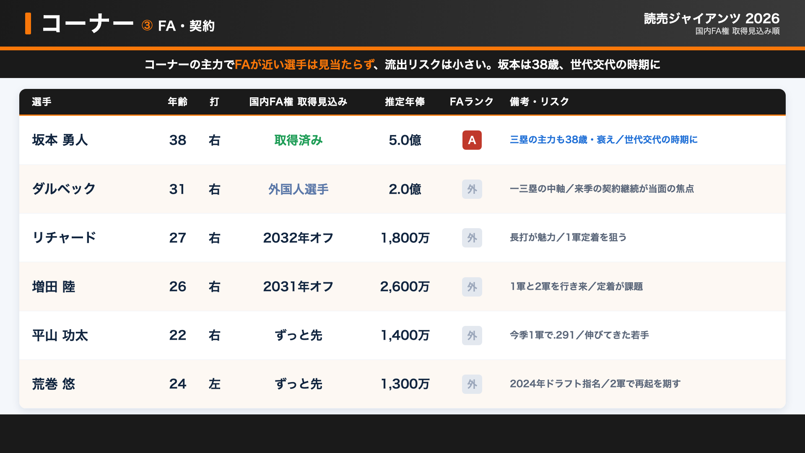The height and width of the screenshot is (453, 805).
Task: Click the 国内FA権 取得見込み column header
Action: 298,102
